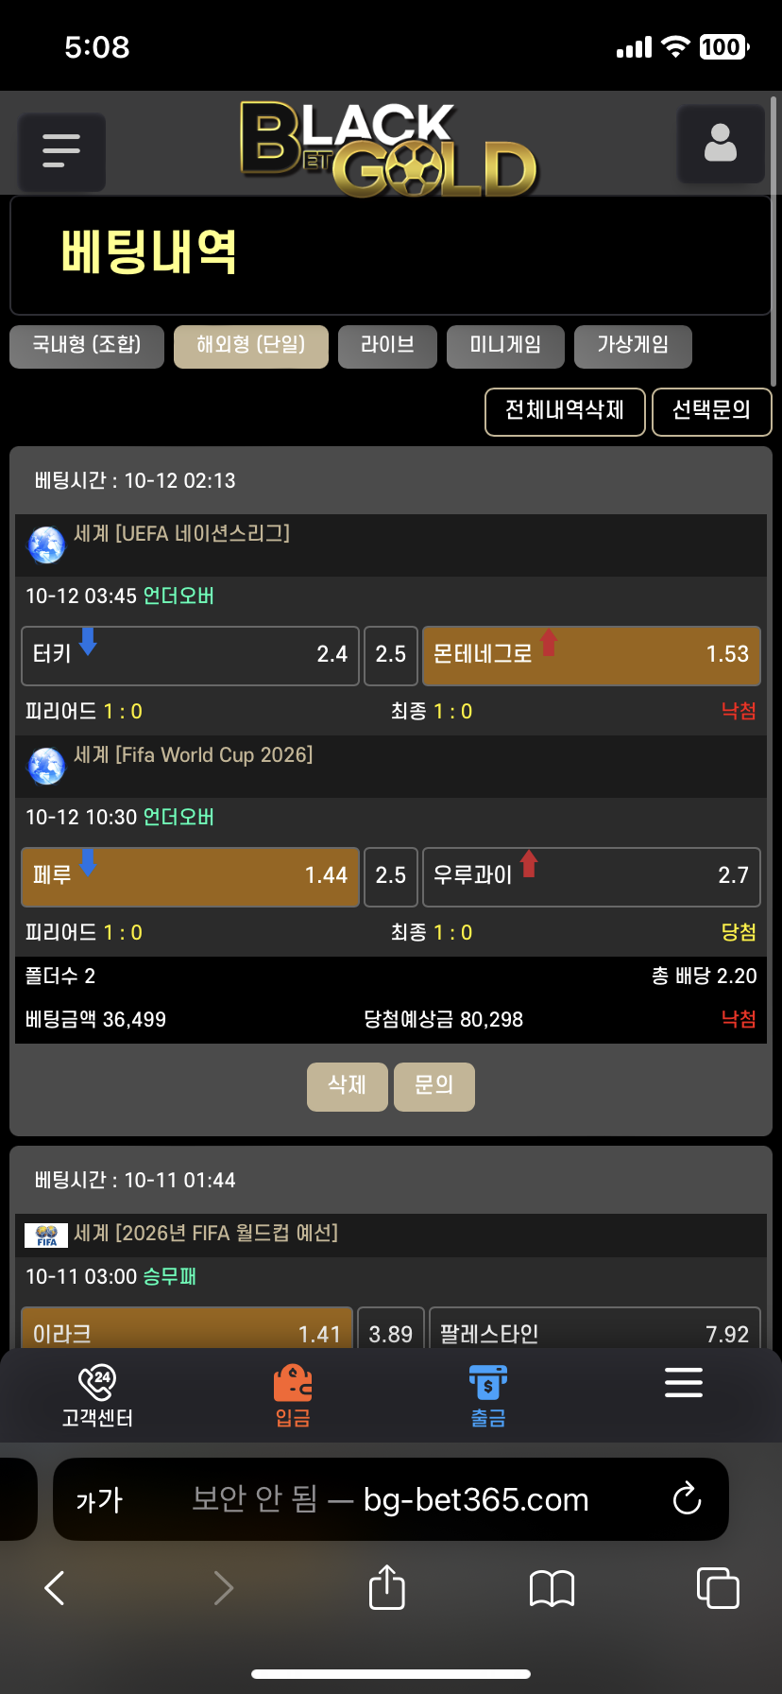Show open Safari tabs
This screenshot has width=782, height=1694.
(x=718, y=1587)
